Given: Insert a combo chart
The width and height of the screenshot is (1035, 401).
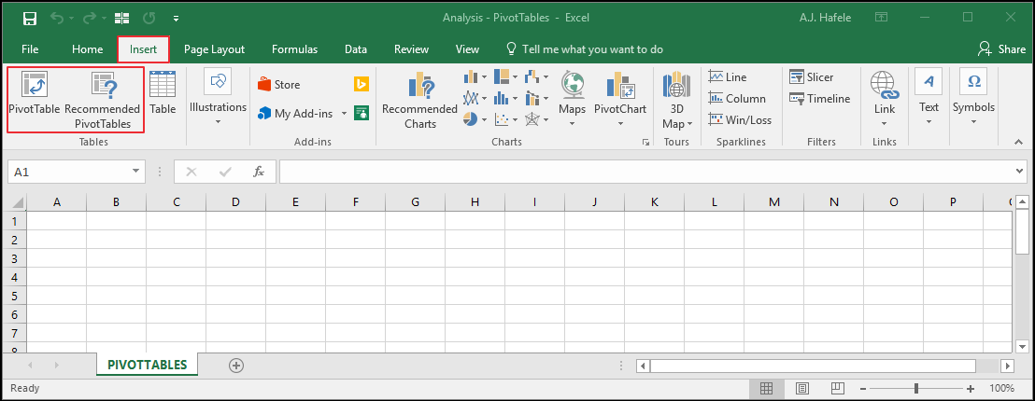Looking at the screenshot, I should [x=536, y=98].
